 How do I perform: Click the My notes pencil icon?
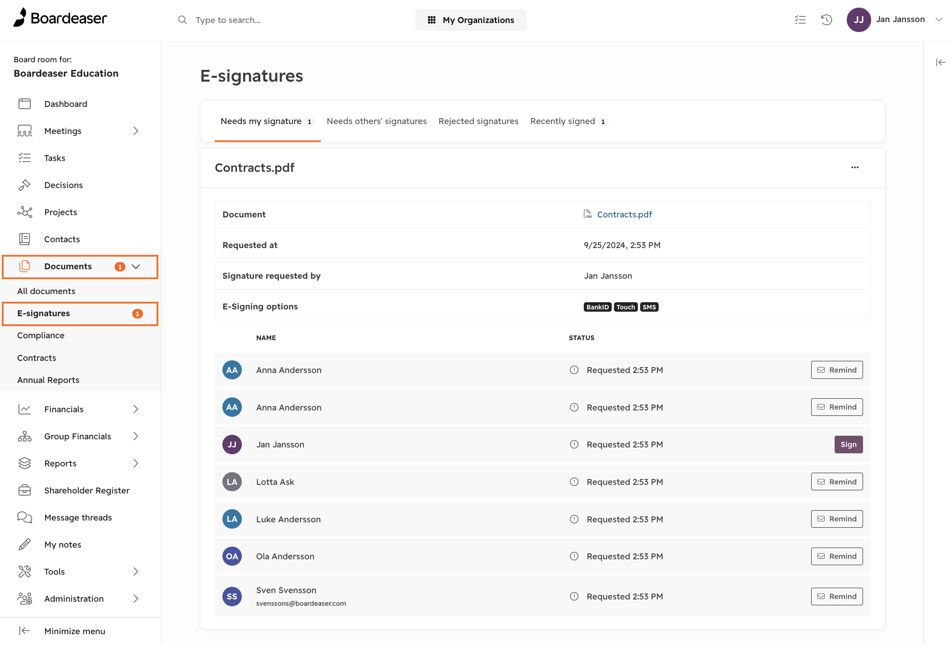tap(24, 544)
